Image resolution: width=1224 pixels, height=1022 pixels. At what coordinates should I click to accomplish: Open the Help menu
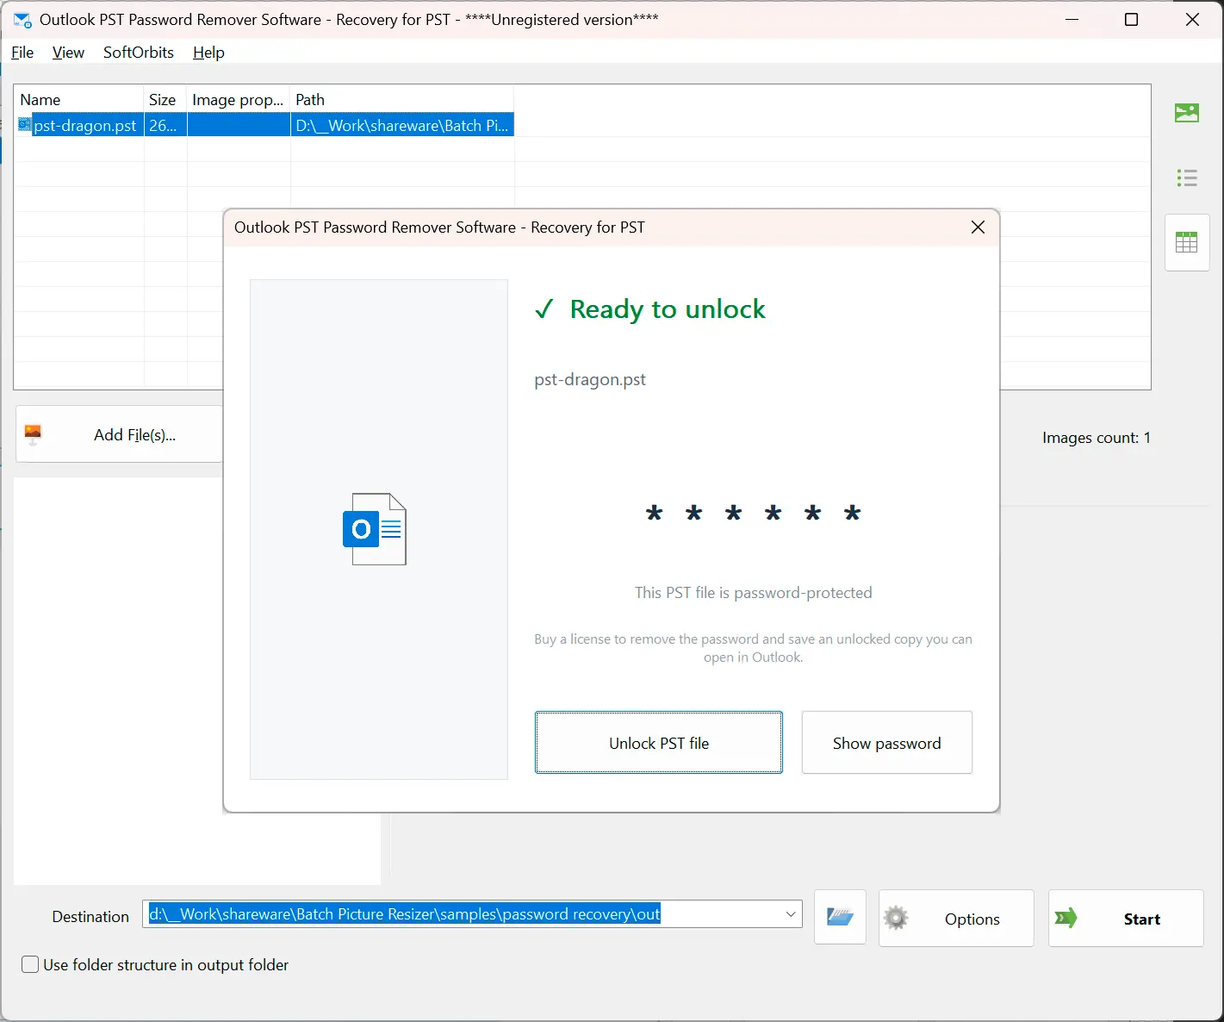208,53
